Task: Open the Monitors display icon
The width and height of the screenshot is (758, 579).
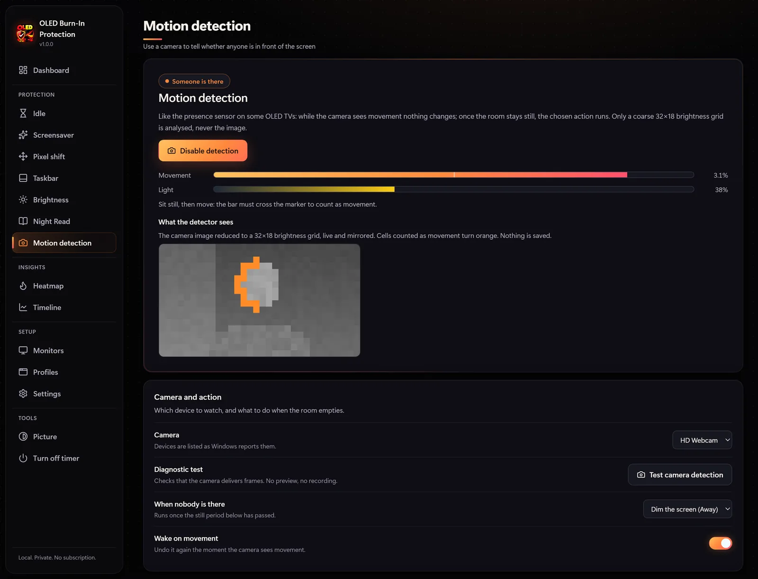Action: (23, 351)
